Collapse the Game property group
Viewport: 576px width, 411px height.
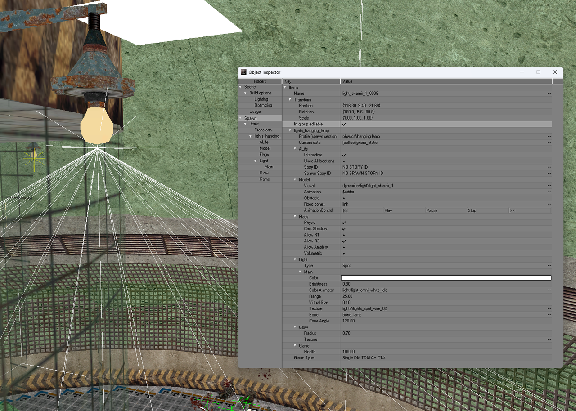point(295,346)
